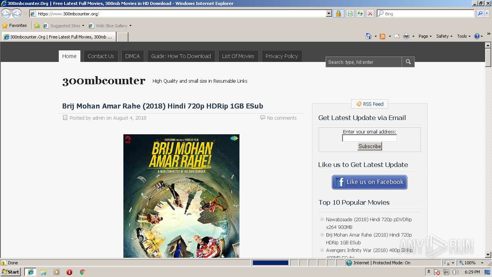
Task: Open the media player taskbar icon
Action: point(57,272)
